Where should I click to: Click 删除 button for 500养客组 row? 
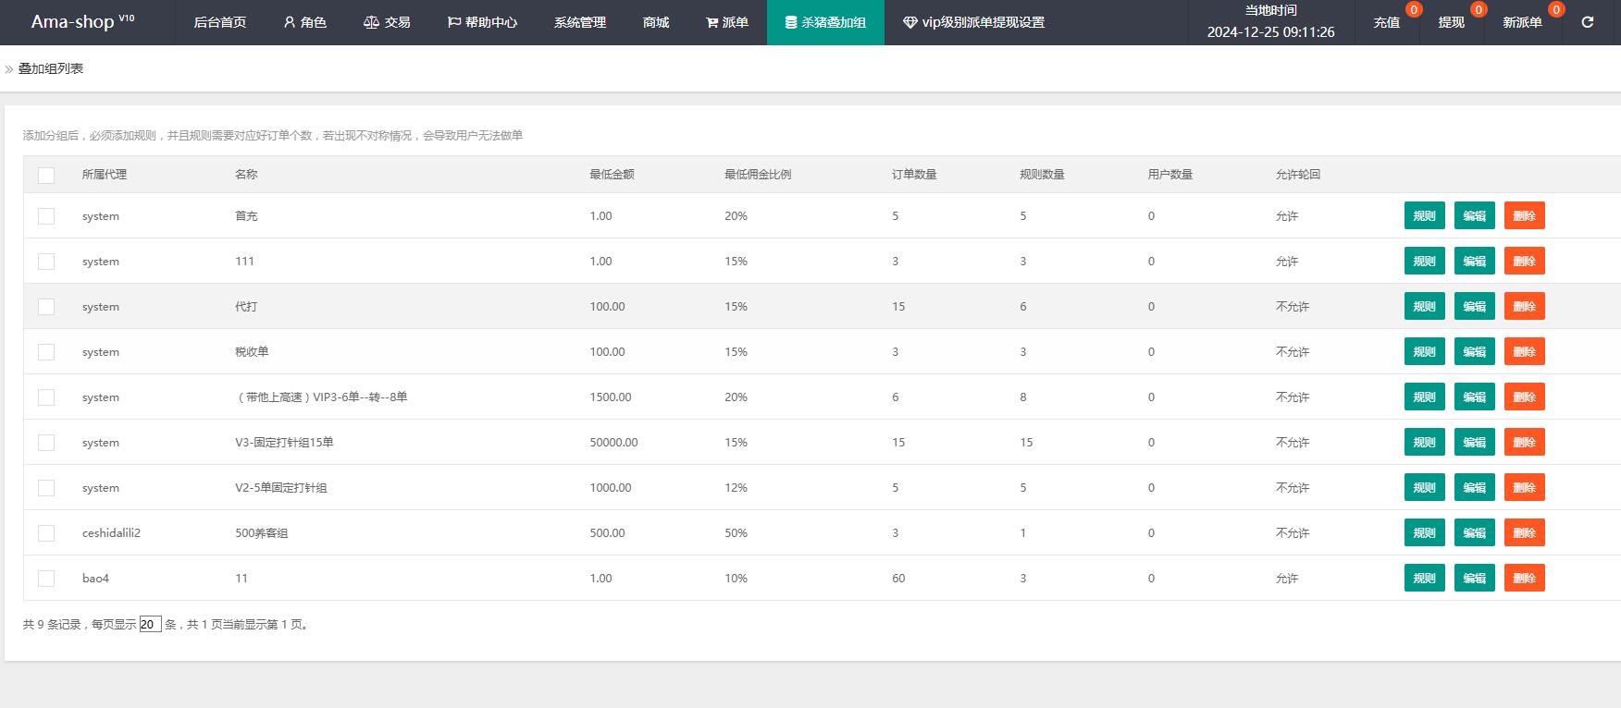tap(1525, 533)
